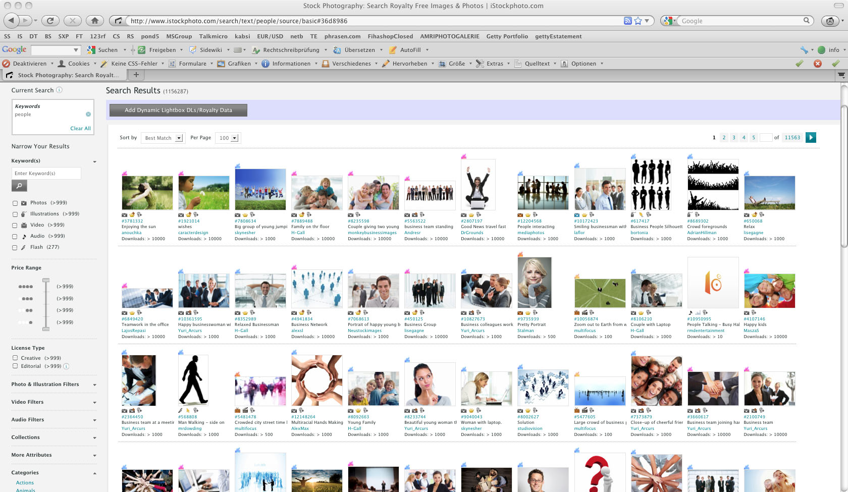Click the AutoFill pencil icon

393,50
